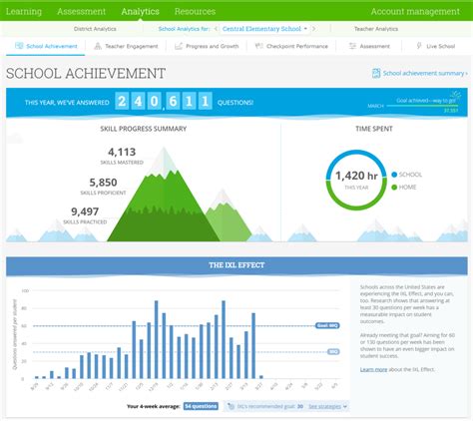
Task: Click the Live School icon
Action: pyautogui.click(x=419, y=46)
